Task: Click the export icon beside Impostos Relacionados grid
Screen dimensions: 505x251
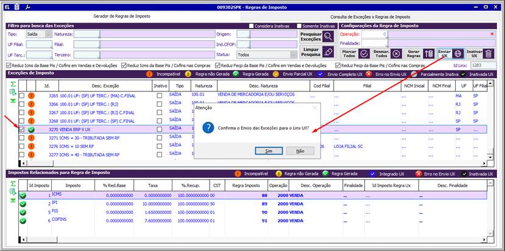Action: pyautogui.click(x=13, y=193)
